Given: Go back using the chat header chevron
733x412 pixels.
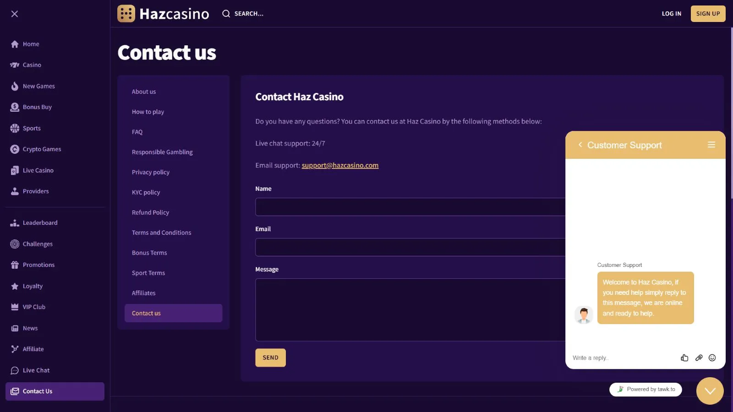Looking at the screenshot, I should (x=580, y=145).
